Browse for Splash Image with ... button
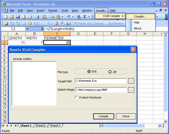The height and width of the screenshot is (134, 169). (131, 90)
